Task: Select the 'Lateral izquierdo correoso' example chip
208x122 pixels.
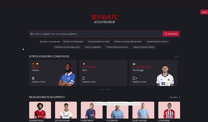Action: (157, 41)
